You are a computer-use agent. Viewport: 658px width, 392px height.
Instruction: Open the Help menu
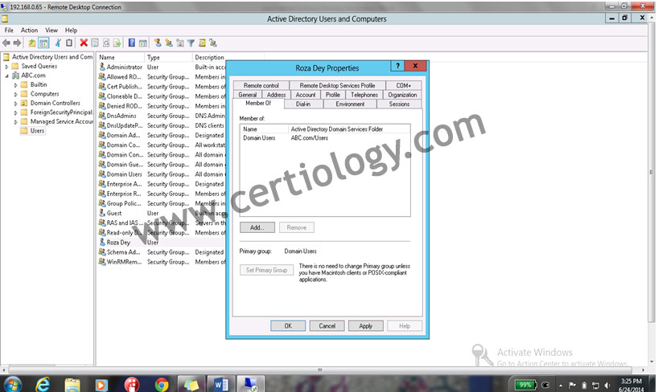(71, 31)
